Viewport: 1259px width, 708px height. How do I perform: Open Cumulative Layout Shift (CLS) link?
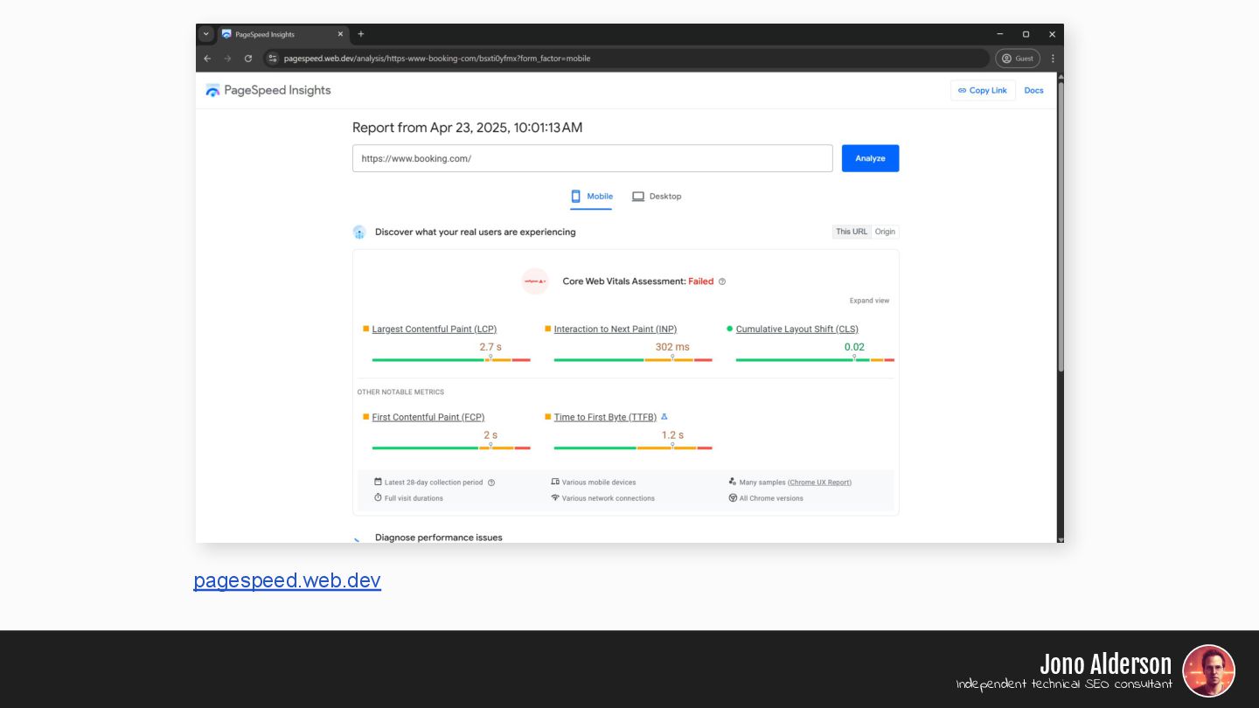[797, 330]
